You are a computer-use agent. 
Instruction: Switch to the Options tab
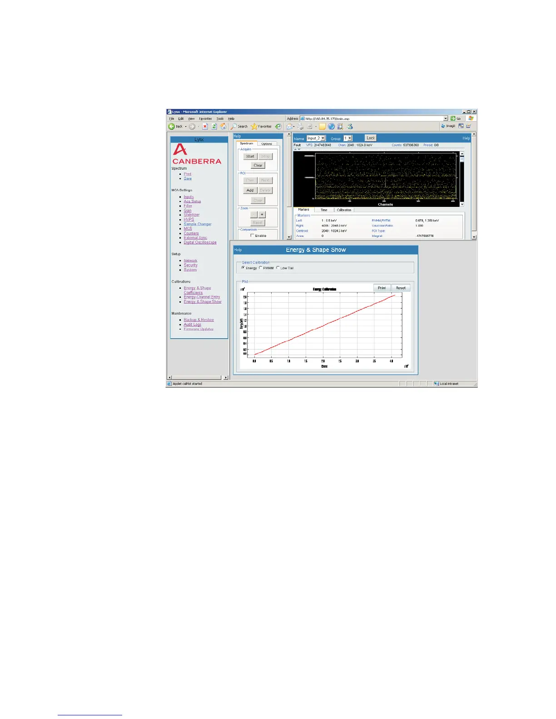267,143
